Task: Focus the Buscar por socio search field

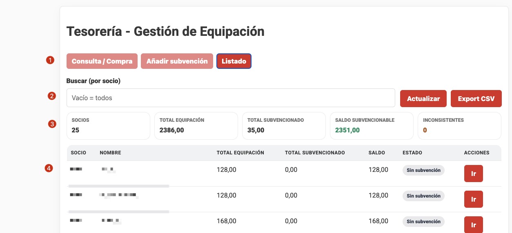Action: [231, 98]
